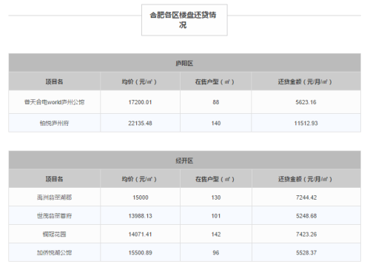The image size is (370, 270).
Task: Click 项目名 column header in 庐阳区 table
Action: pyautogui.click(x=55, y=81)
